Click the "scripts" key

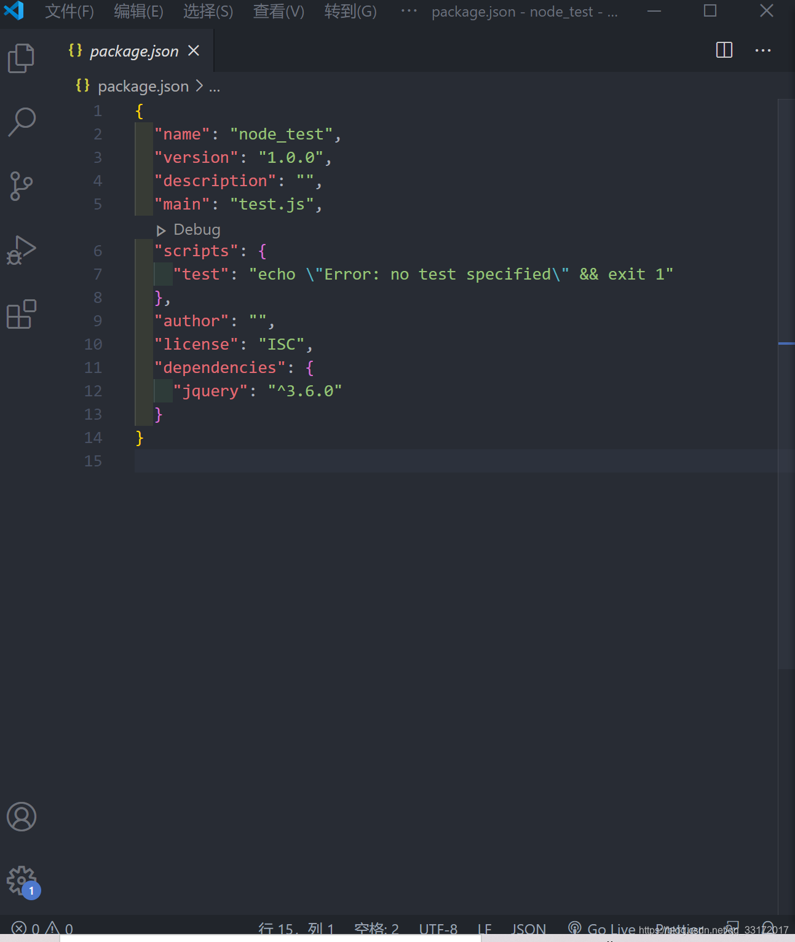(x=196, y=251)
